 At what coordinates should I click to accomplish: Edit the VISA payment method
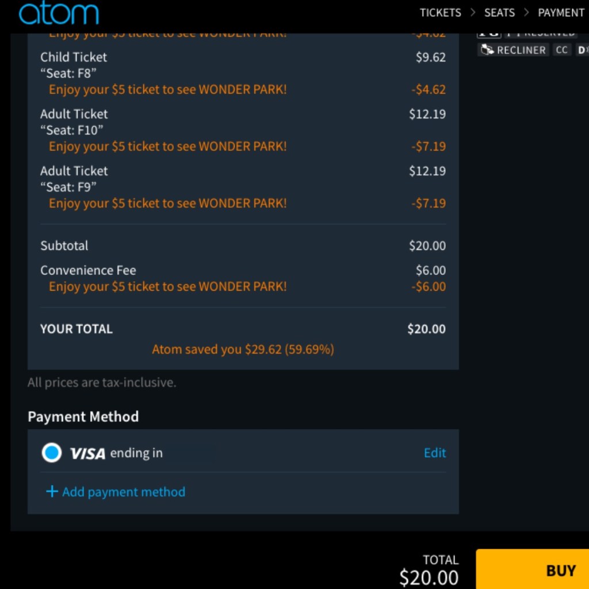coord(434,453)
